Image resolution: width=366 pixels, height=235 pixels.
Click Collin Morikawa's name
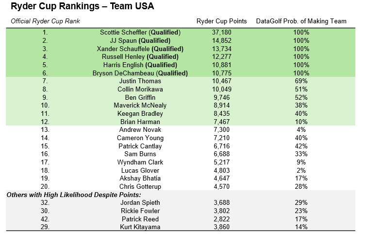pyautogui.click(x=140, y=90)
